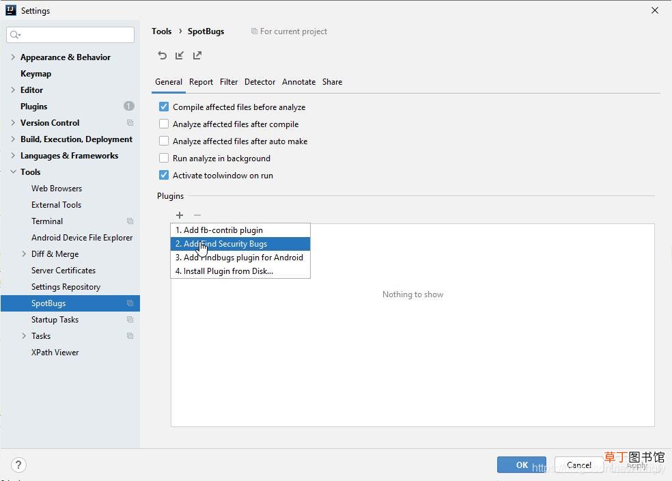Click the project-level icon beside Terminal

130,221
